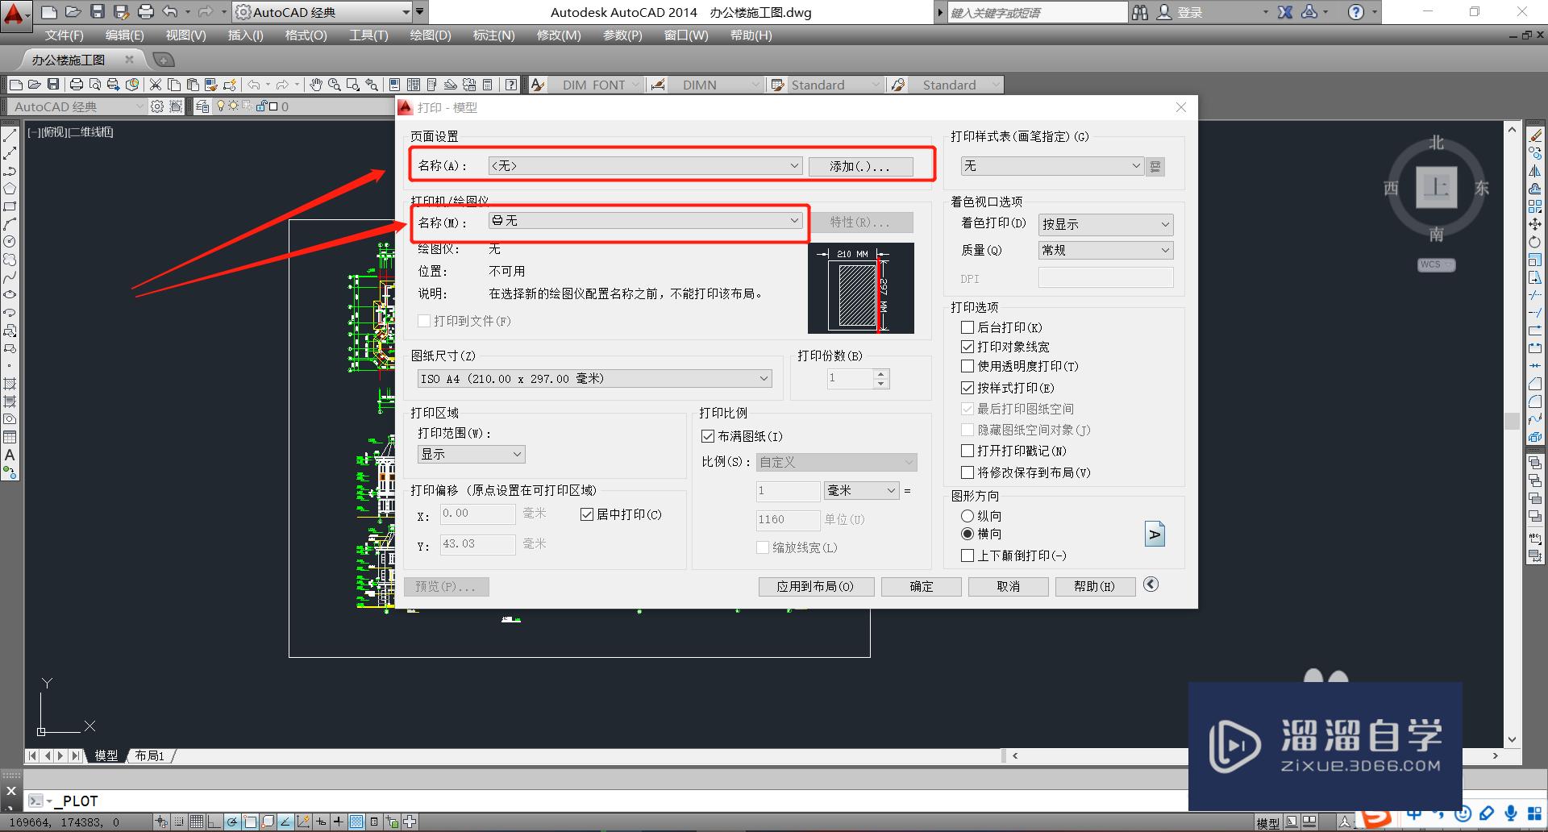Enable 打开打印戳记 checkbox
Image resolution: width=1548 pixels, height=832 pixels.
click(x=967, y=451)
